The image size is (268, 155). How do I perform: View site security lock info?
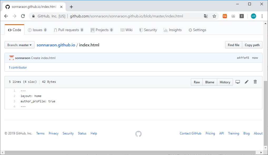point(33,16)
